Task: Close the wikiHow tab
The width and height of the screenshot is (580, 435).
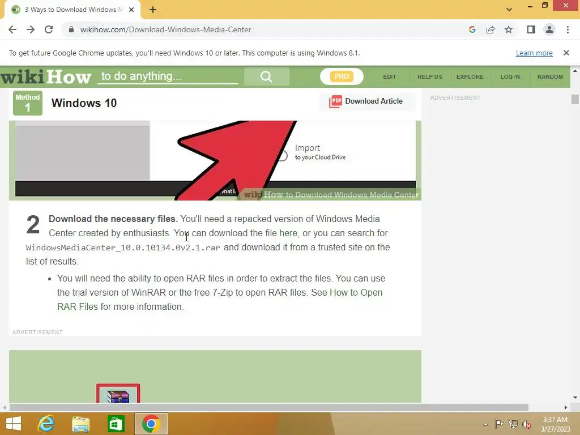Action: point(131,10)
